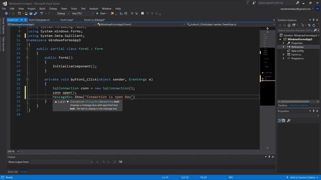Open the Show output from dropdown
Viewport: 321px width, 180px height.
[61, 162]
